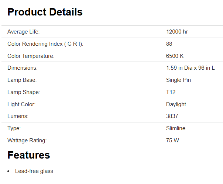
Task: Click the Lamp Base label
Action: [22, 80]
